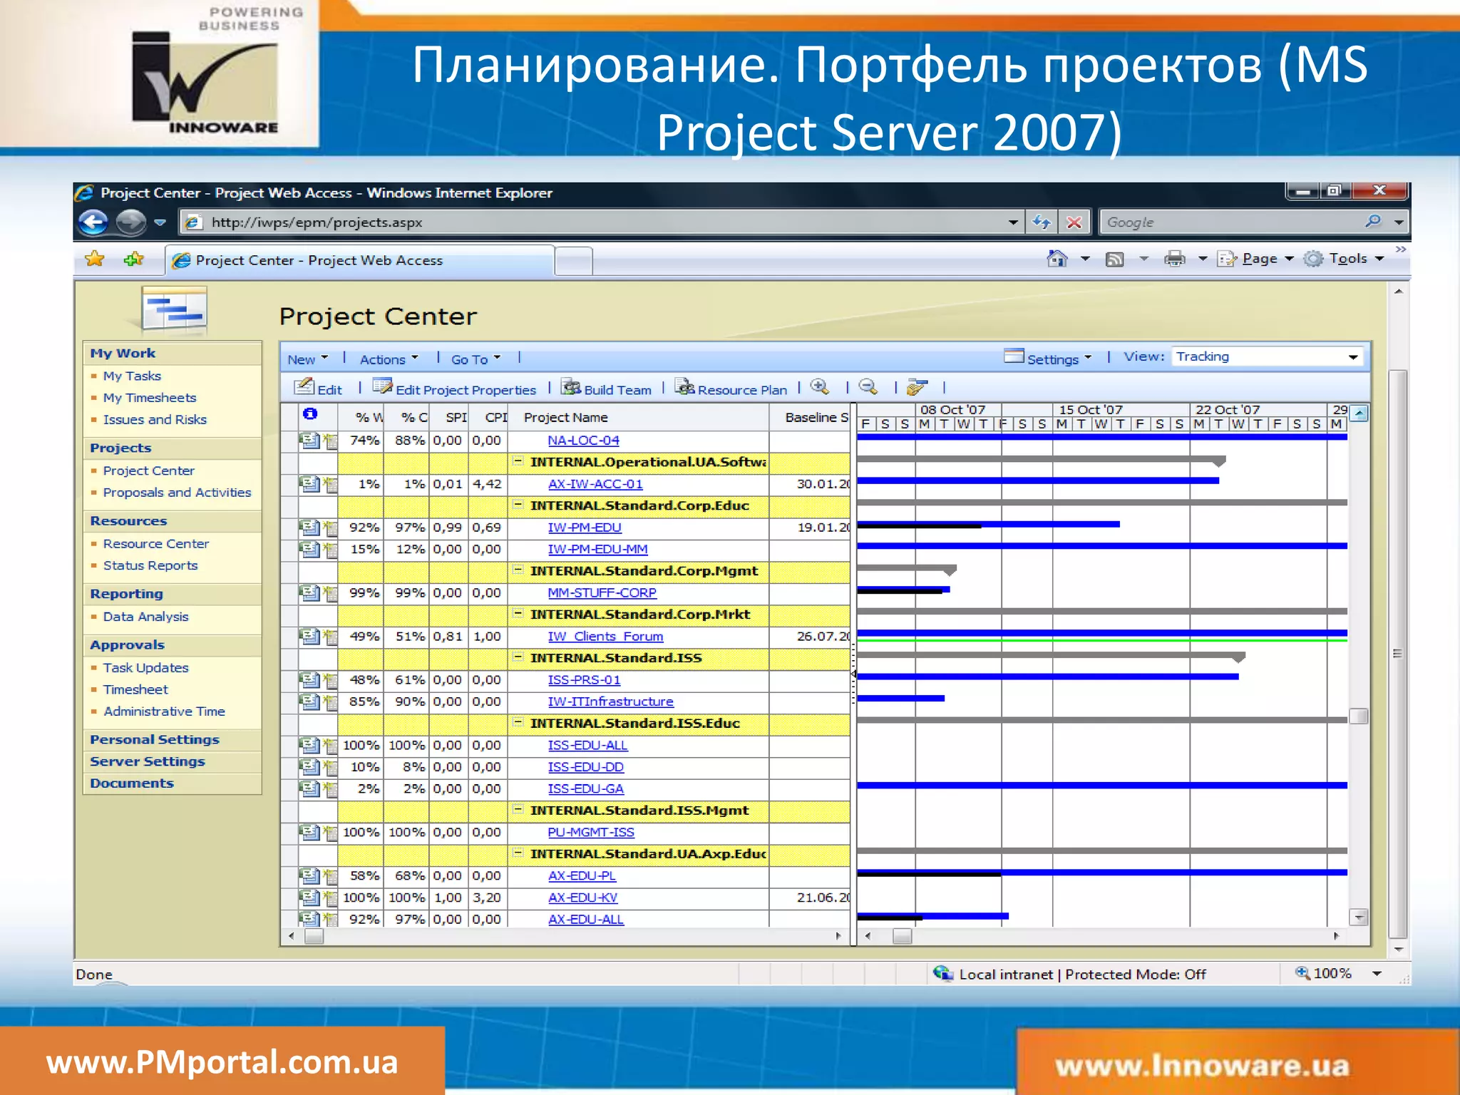Click the browser Forward arrow button
This screenshot has height=1095, width=1460.
point(130,222)
